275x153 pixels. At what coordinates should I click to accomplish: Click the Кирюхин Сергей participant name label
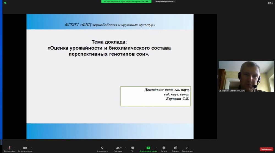(x=233, y=90)
